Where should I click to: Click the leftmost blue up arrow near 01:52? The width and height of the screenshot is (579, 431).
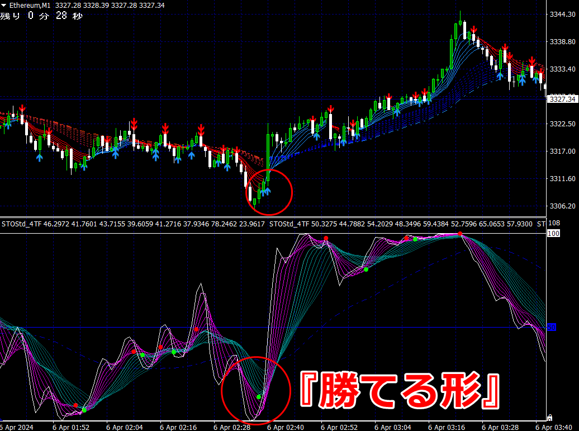(40, 158)
